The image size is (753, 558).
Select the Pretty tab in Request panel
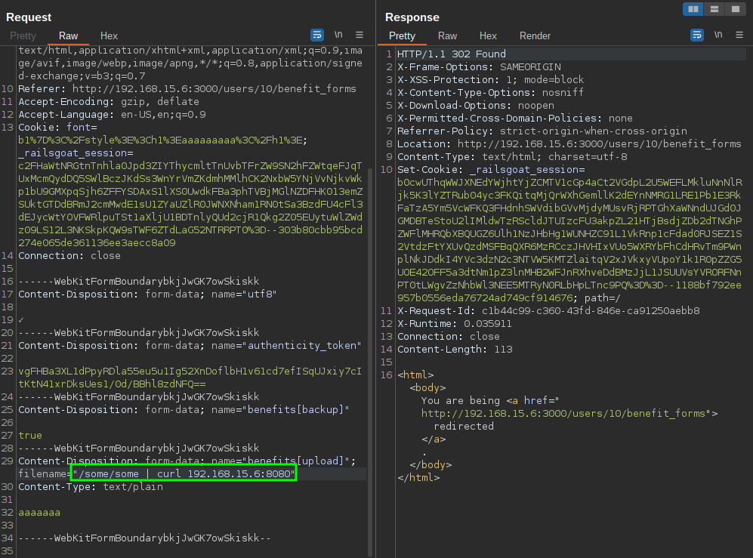point(23,35)
